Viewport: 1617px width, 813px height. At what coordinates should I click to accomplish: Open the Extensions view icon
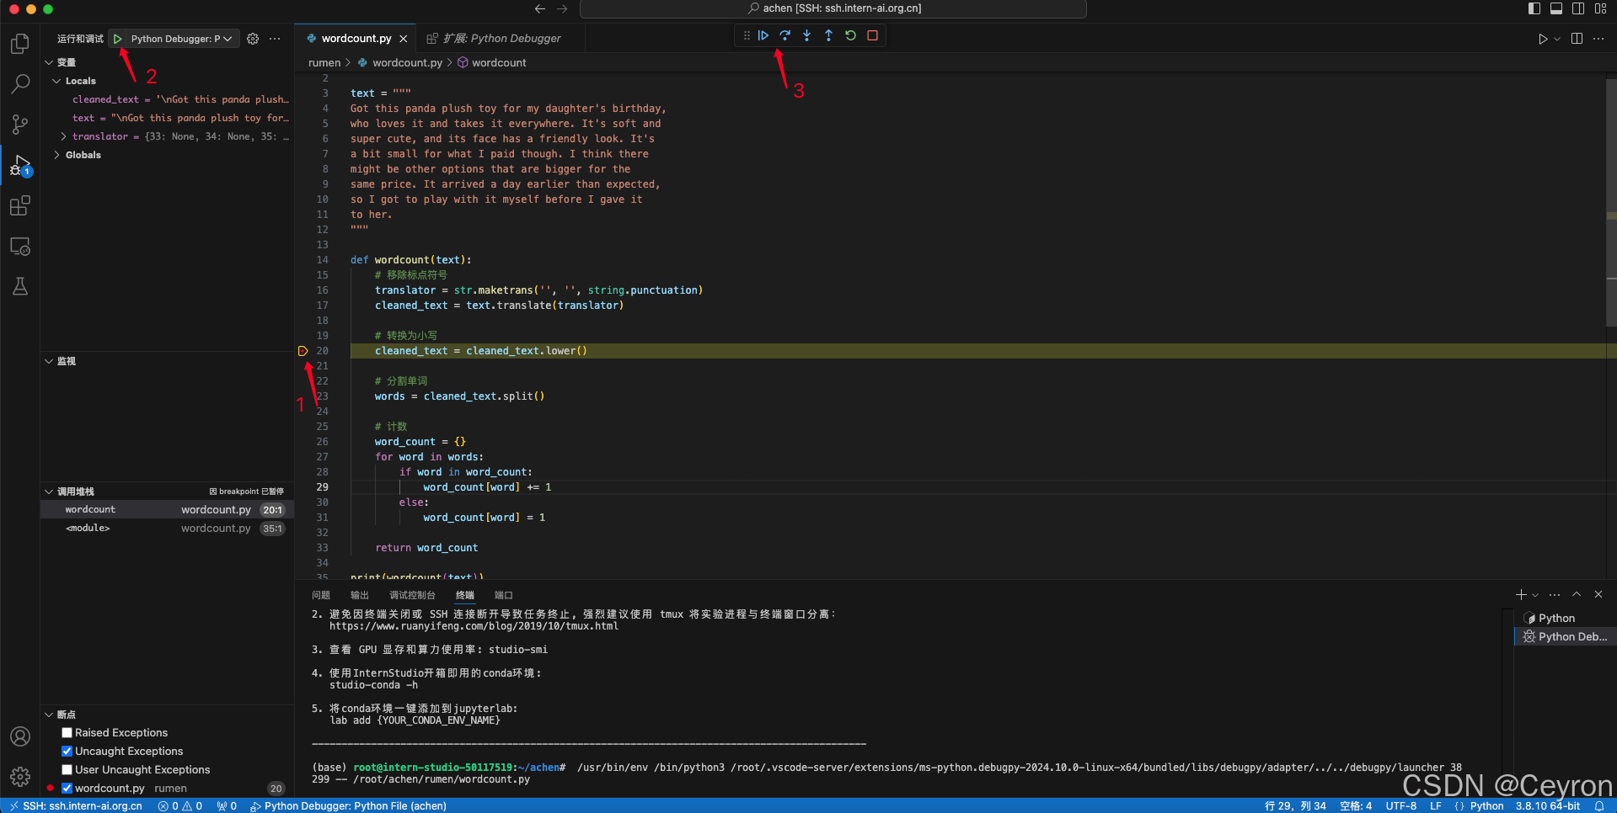20,205
